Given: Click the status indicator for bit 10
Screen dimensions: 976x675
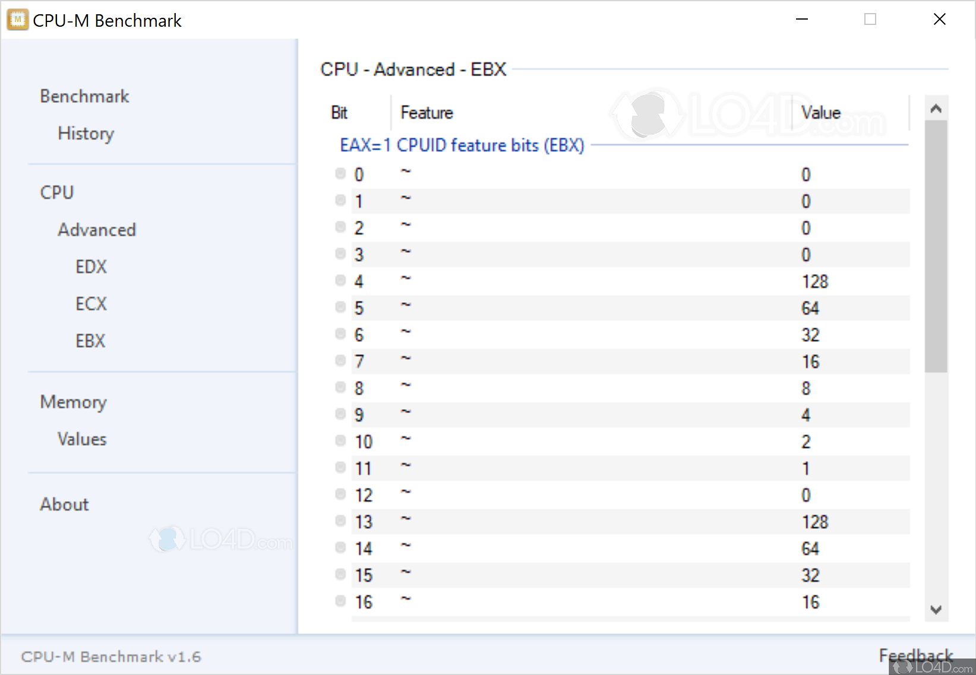Looking at the screenshot, I should 340,441.
